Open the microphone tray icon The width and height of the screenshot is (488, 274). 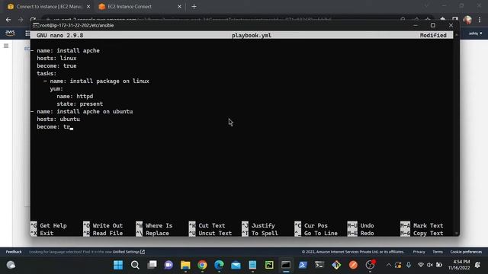coord(409,265)
